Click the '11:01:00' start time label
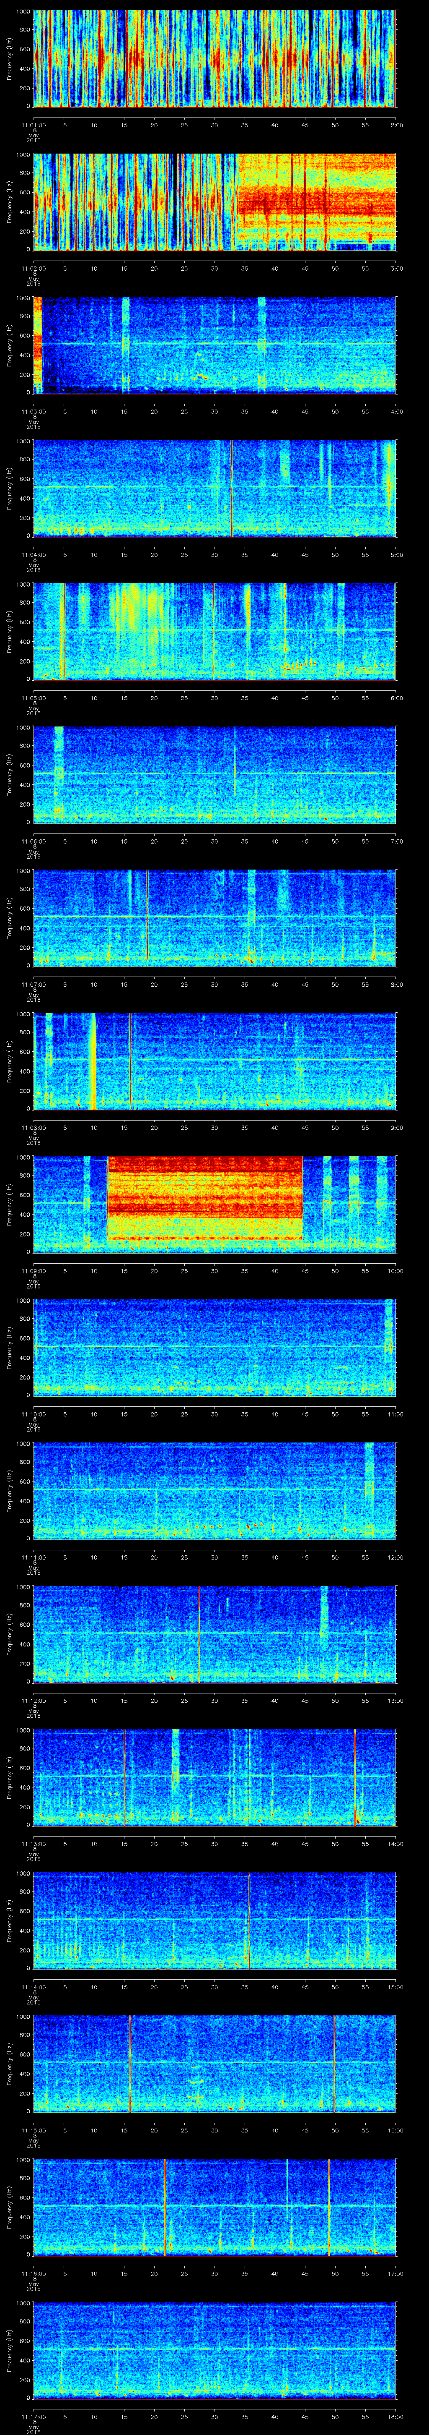This screenshot has height=2435, width=429. [33, 125]
